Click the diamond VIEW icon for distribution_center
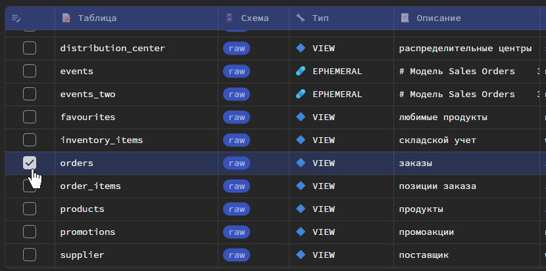 tap(301, 48)
